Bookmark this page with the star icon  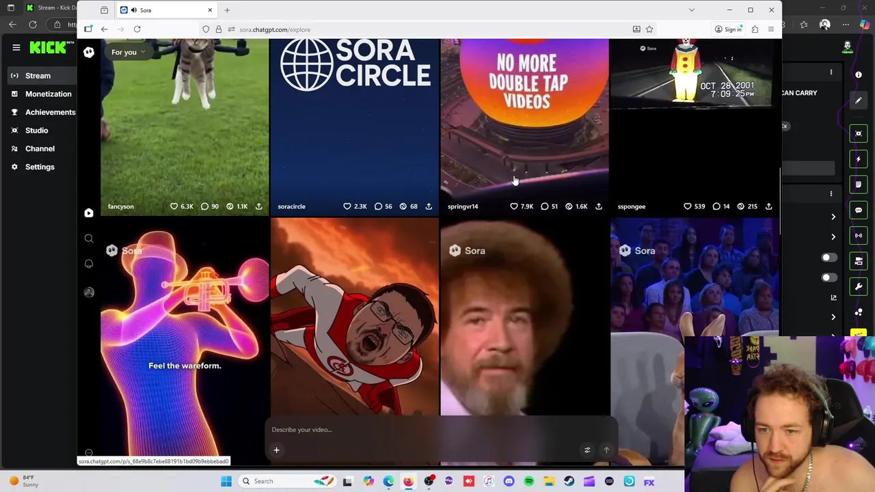point(649,29)
